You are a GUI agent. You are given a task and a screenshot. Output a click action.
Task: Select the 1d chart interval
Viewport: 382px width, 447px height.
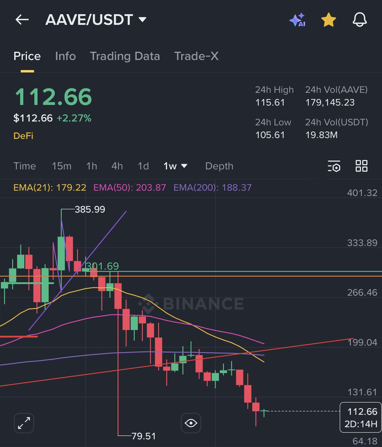(x=143, y=166)
